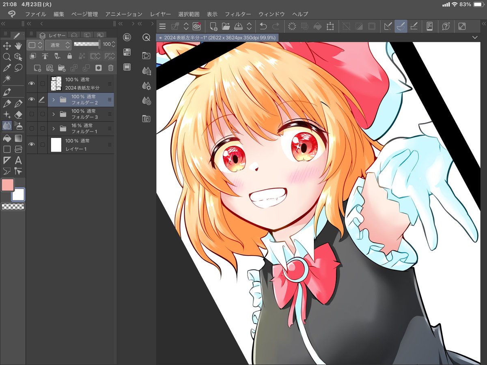Open the Sub Tool Detail gear-drop icon

coord(147,86)
